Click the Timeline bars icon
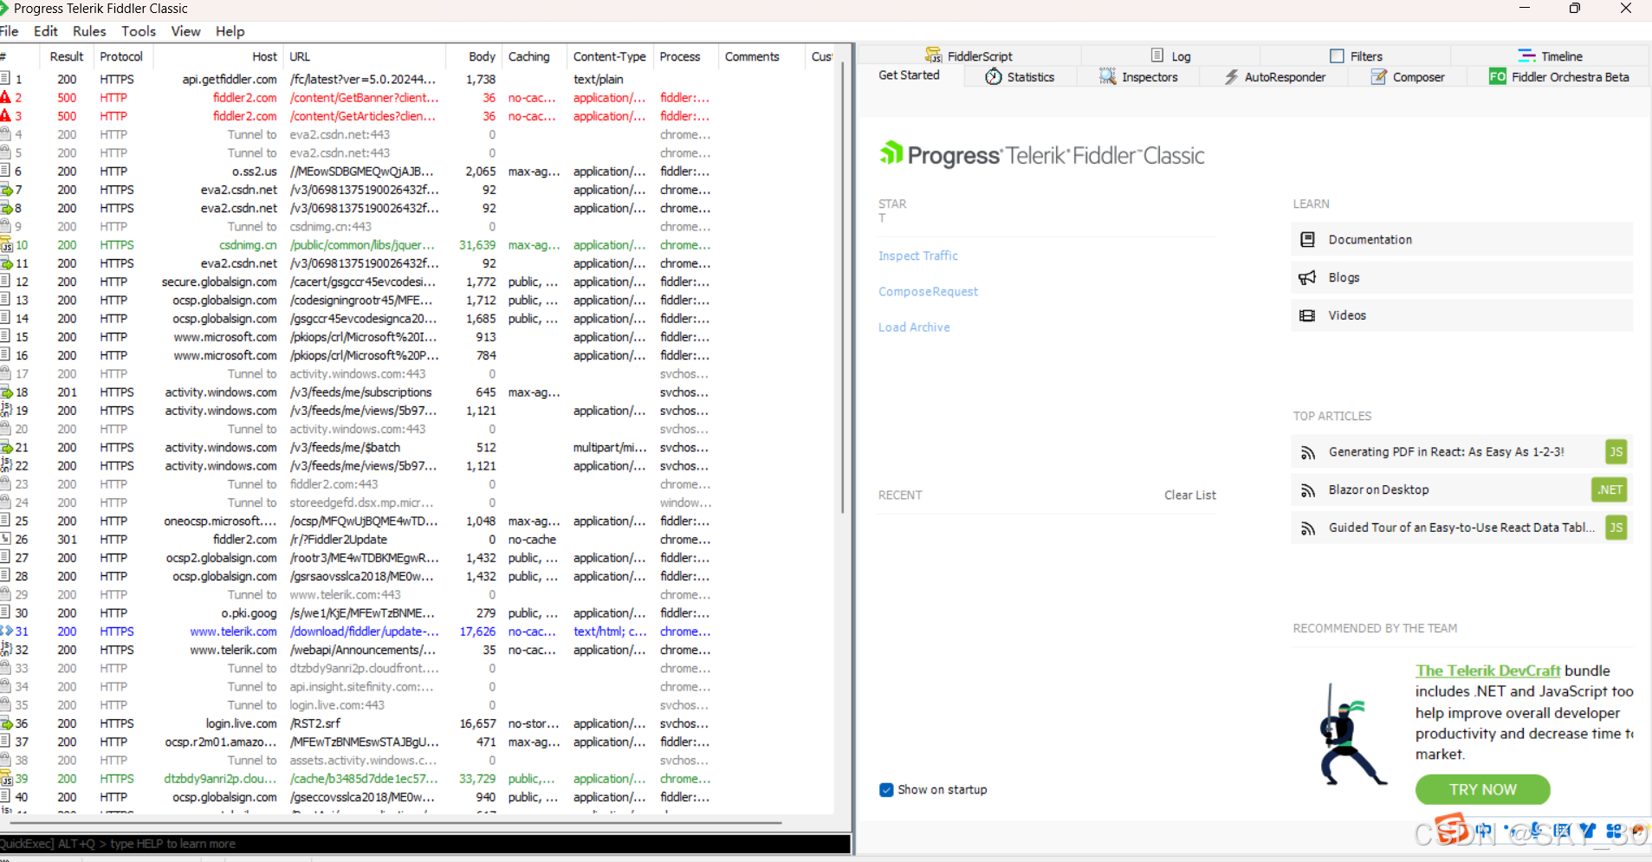This screenshot has width=1652, height=862. coord(1526,55)
